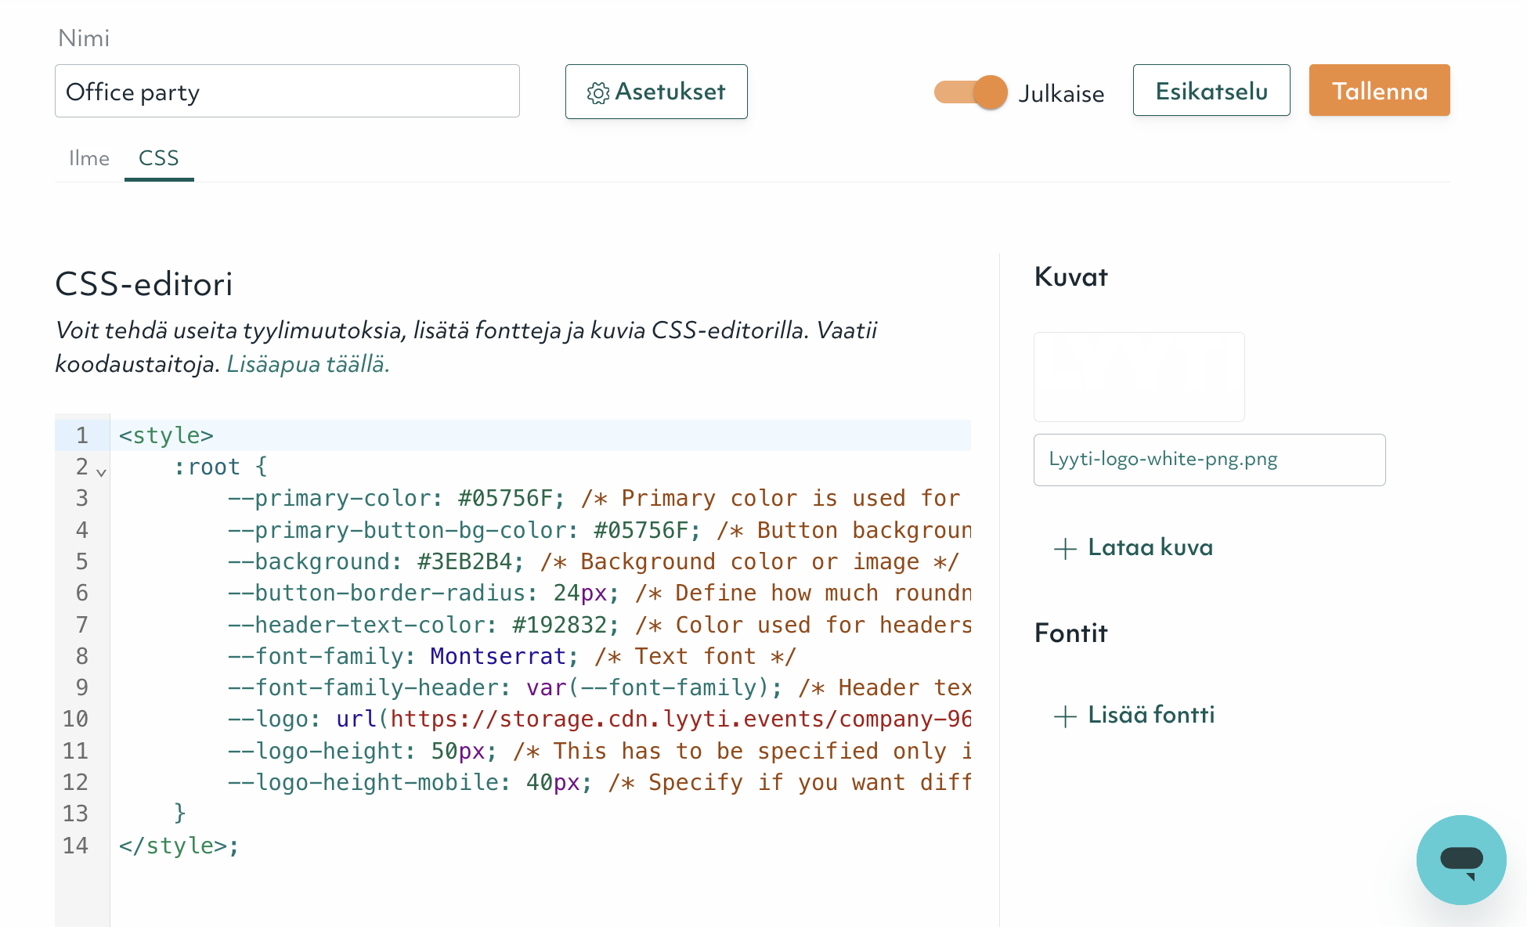Select the CSS tab

(159, 158)
